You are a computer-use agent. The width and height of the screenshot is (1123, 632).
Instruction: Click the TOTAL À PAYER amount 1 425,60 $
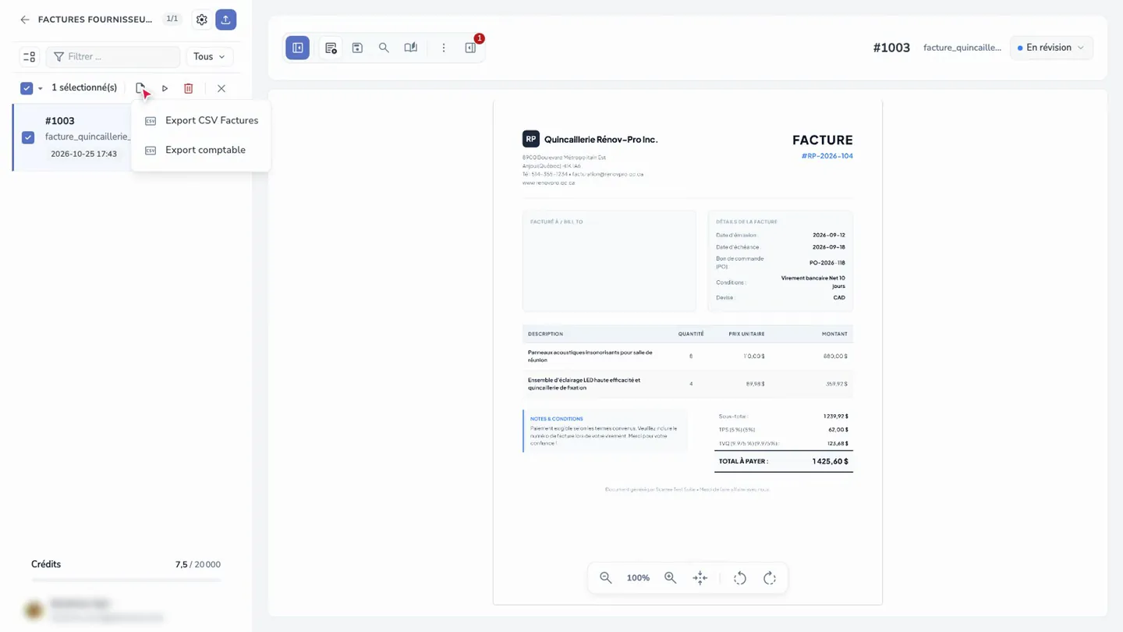[x=830, y=461]
